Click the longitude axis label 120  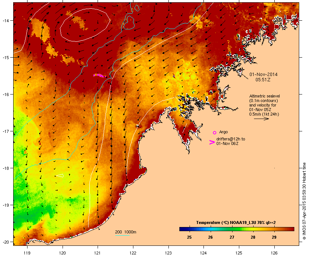(63, 253)
